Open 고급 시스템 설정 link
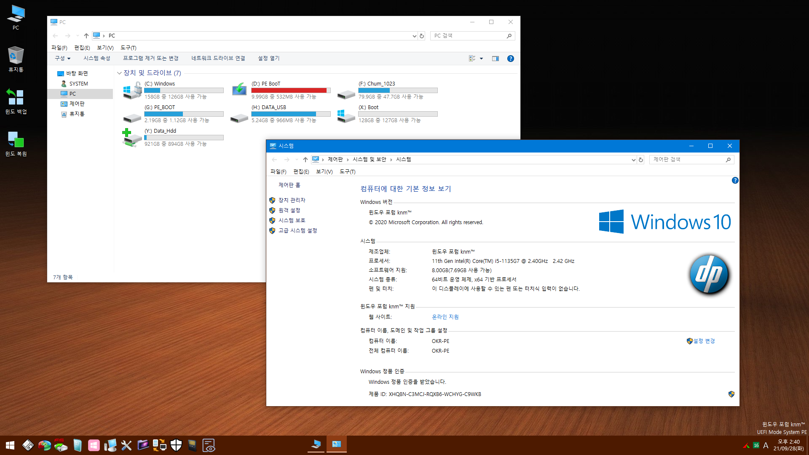809x455 pixels. (x=297, y=230)
